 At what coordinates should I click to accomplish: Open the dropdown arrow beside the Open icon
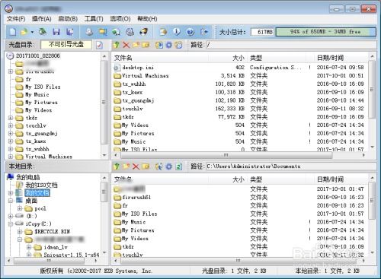coord(32,32)
